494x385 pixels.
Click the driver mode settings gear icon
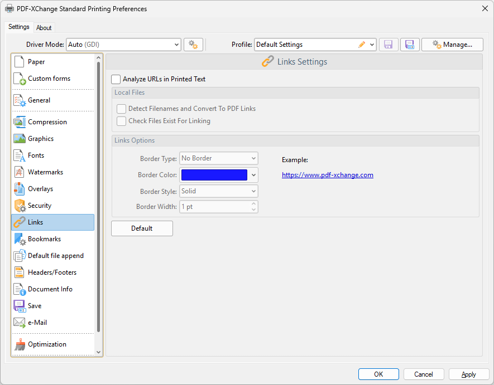(193, 45)
